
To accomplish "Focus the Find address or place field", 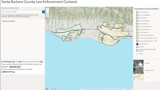I will coord(22,12).
